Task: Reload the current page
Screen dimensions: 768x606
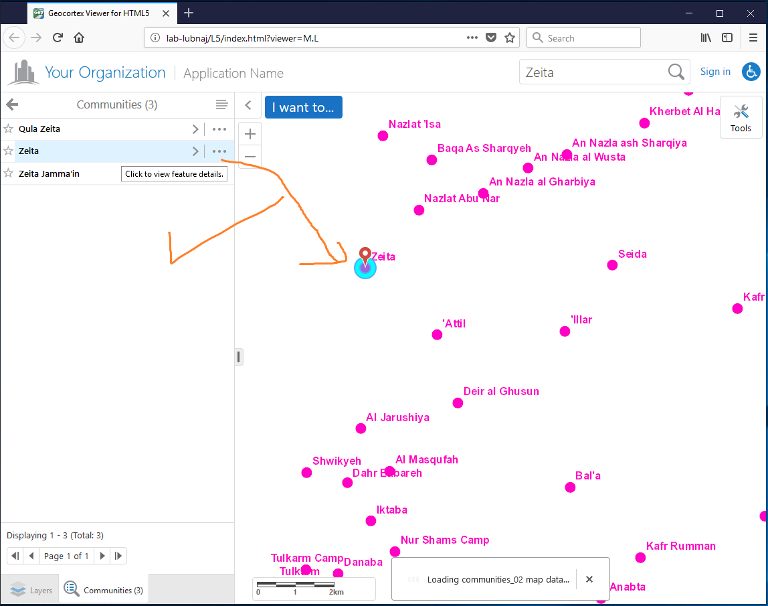Action: (x=58, y=37)
